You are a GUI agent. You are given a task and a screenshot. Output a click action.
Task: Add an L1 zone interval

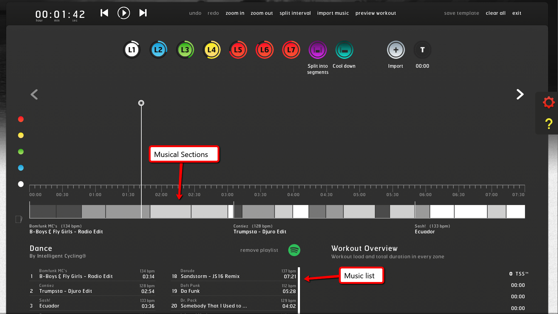(x=132, y=50)
